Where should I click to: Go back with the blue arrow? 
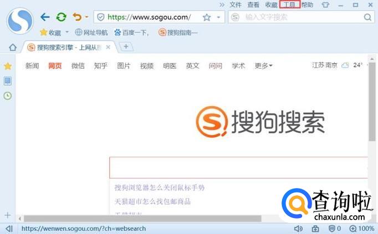(x=45, y=17)
